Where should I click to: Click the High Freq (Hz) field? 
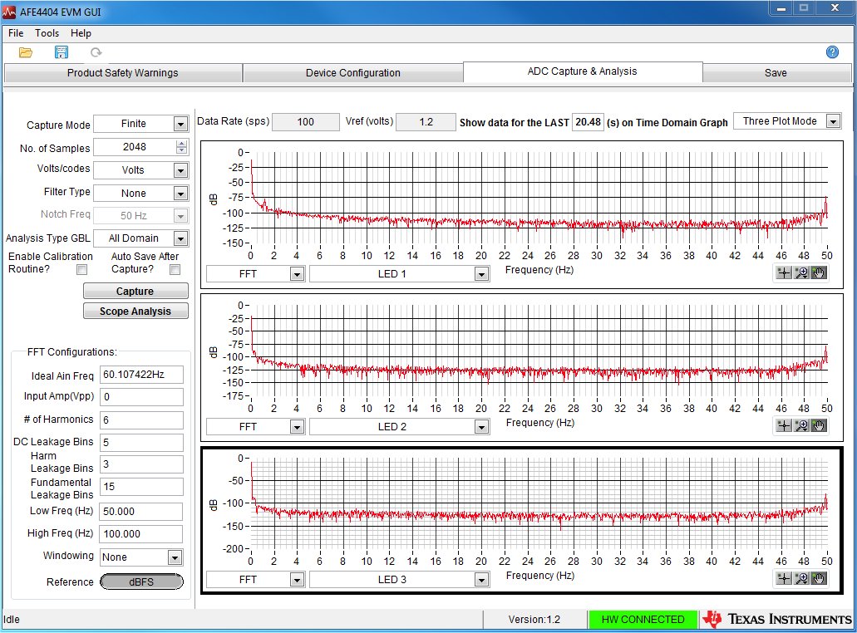141,534
